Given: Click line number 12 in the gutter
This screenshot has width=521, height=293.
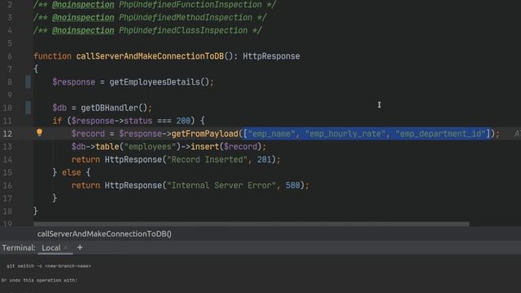Looking at the screenshot, I should (x=7, y=133).
